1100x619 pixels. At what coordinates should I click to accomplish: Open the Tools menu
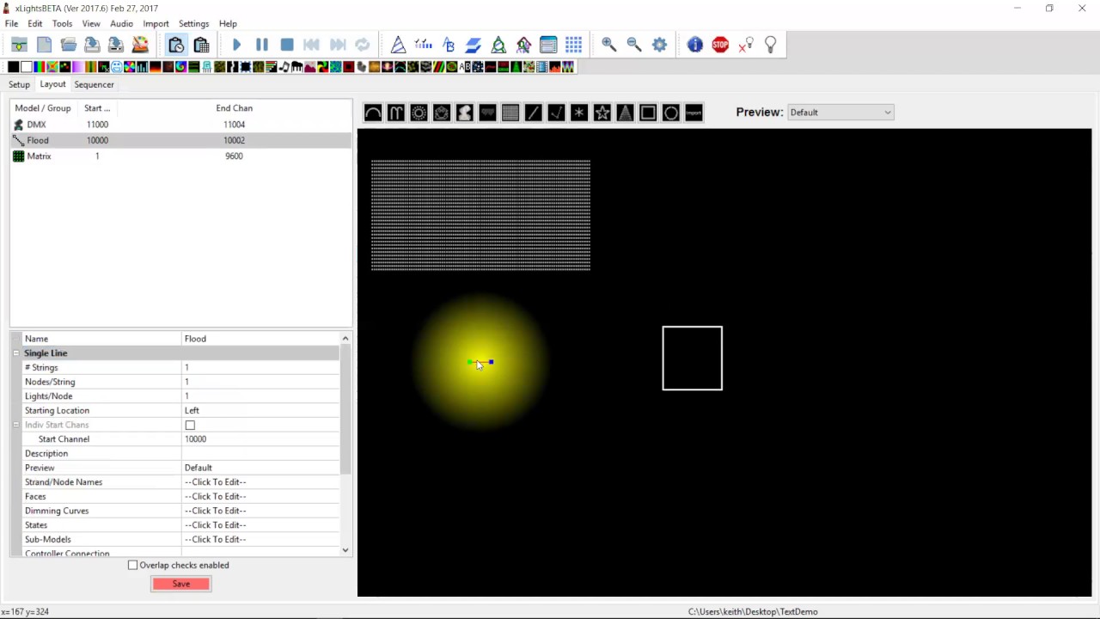tap(62, 24)
